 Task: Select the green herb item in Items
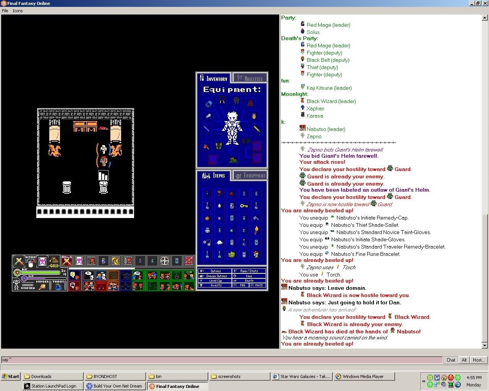[x=232, y=255]
